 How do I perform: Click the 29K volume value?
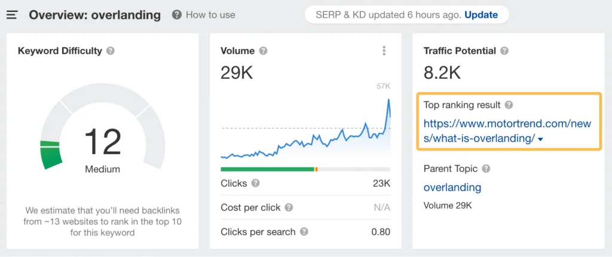(237, 74)
